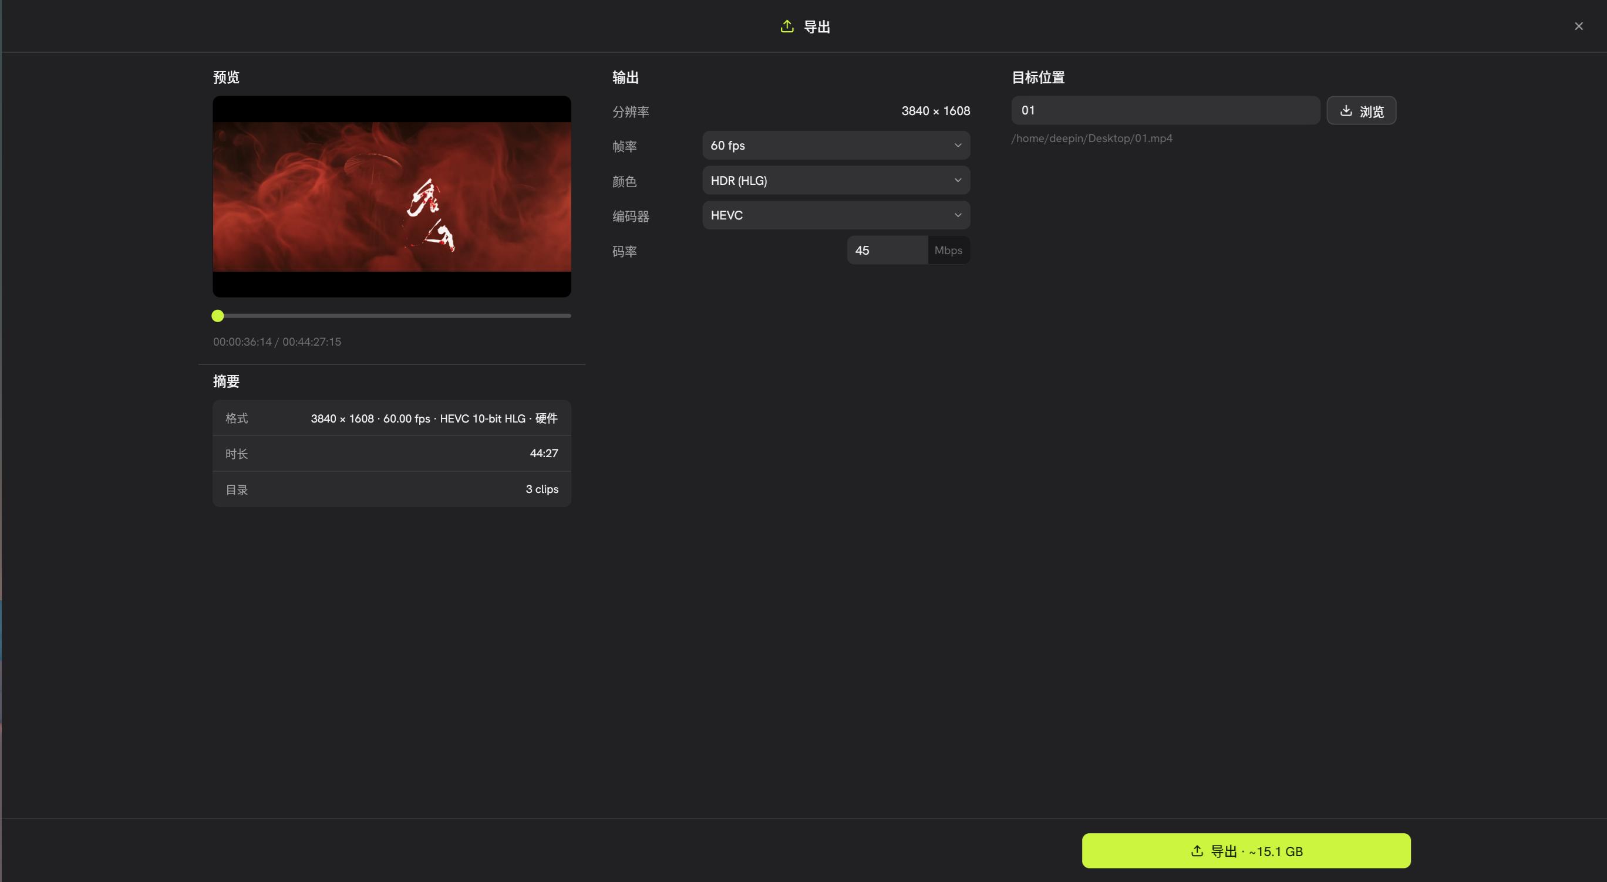Click the 浏览 browse button
The width and height of the screenshot is (1607, 882).
coord(1361,110)
